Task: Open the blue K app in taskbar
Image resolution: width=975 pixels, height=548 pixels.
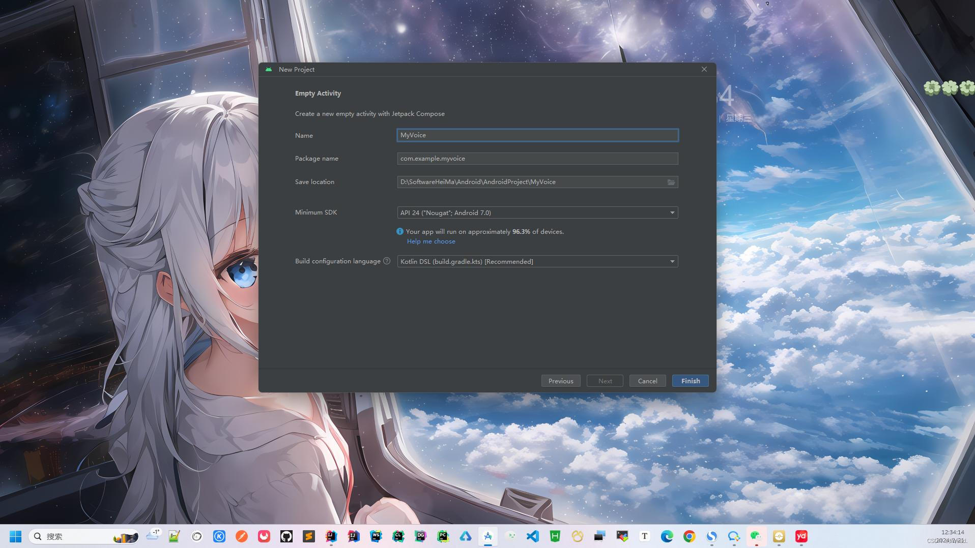Action: tap(219, 536)
